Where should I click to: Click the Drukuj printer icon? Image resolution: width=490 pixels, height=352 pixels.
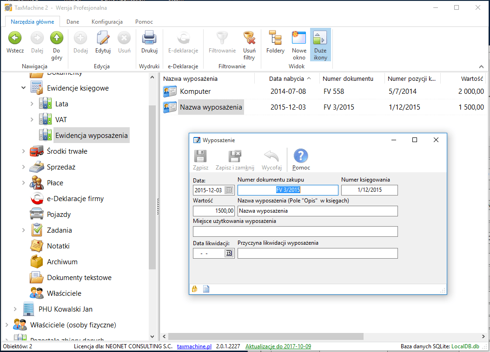pos(149,38)
